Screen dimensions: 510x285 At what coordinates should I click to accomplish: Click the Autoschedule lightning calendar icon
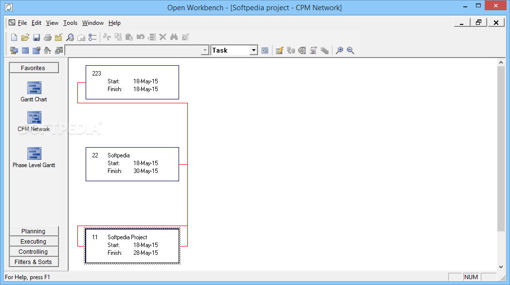tap(279, 50)
